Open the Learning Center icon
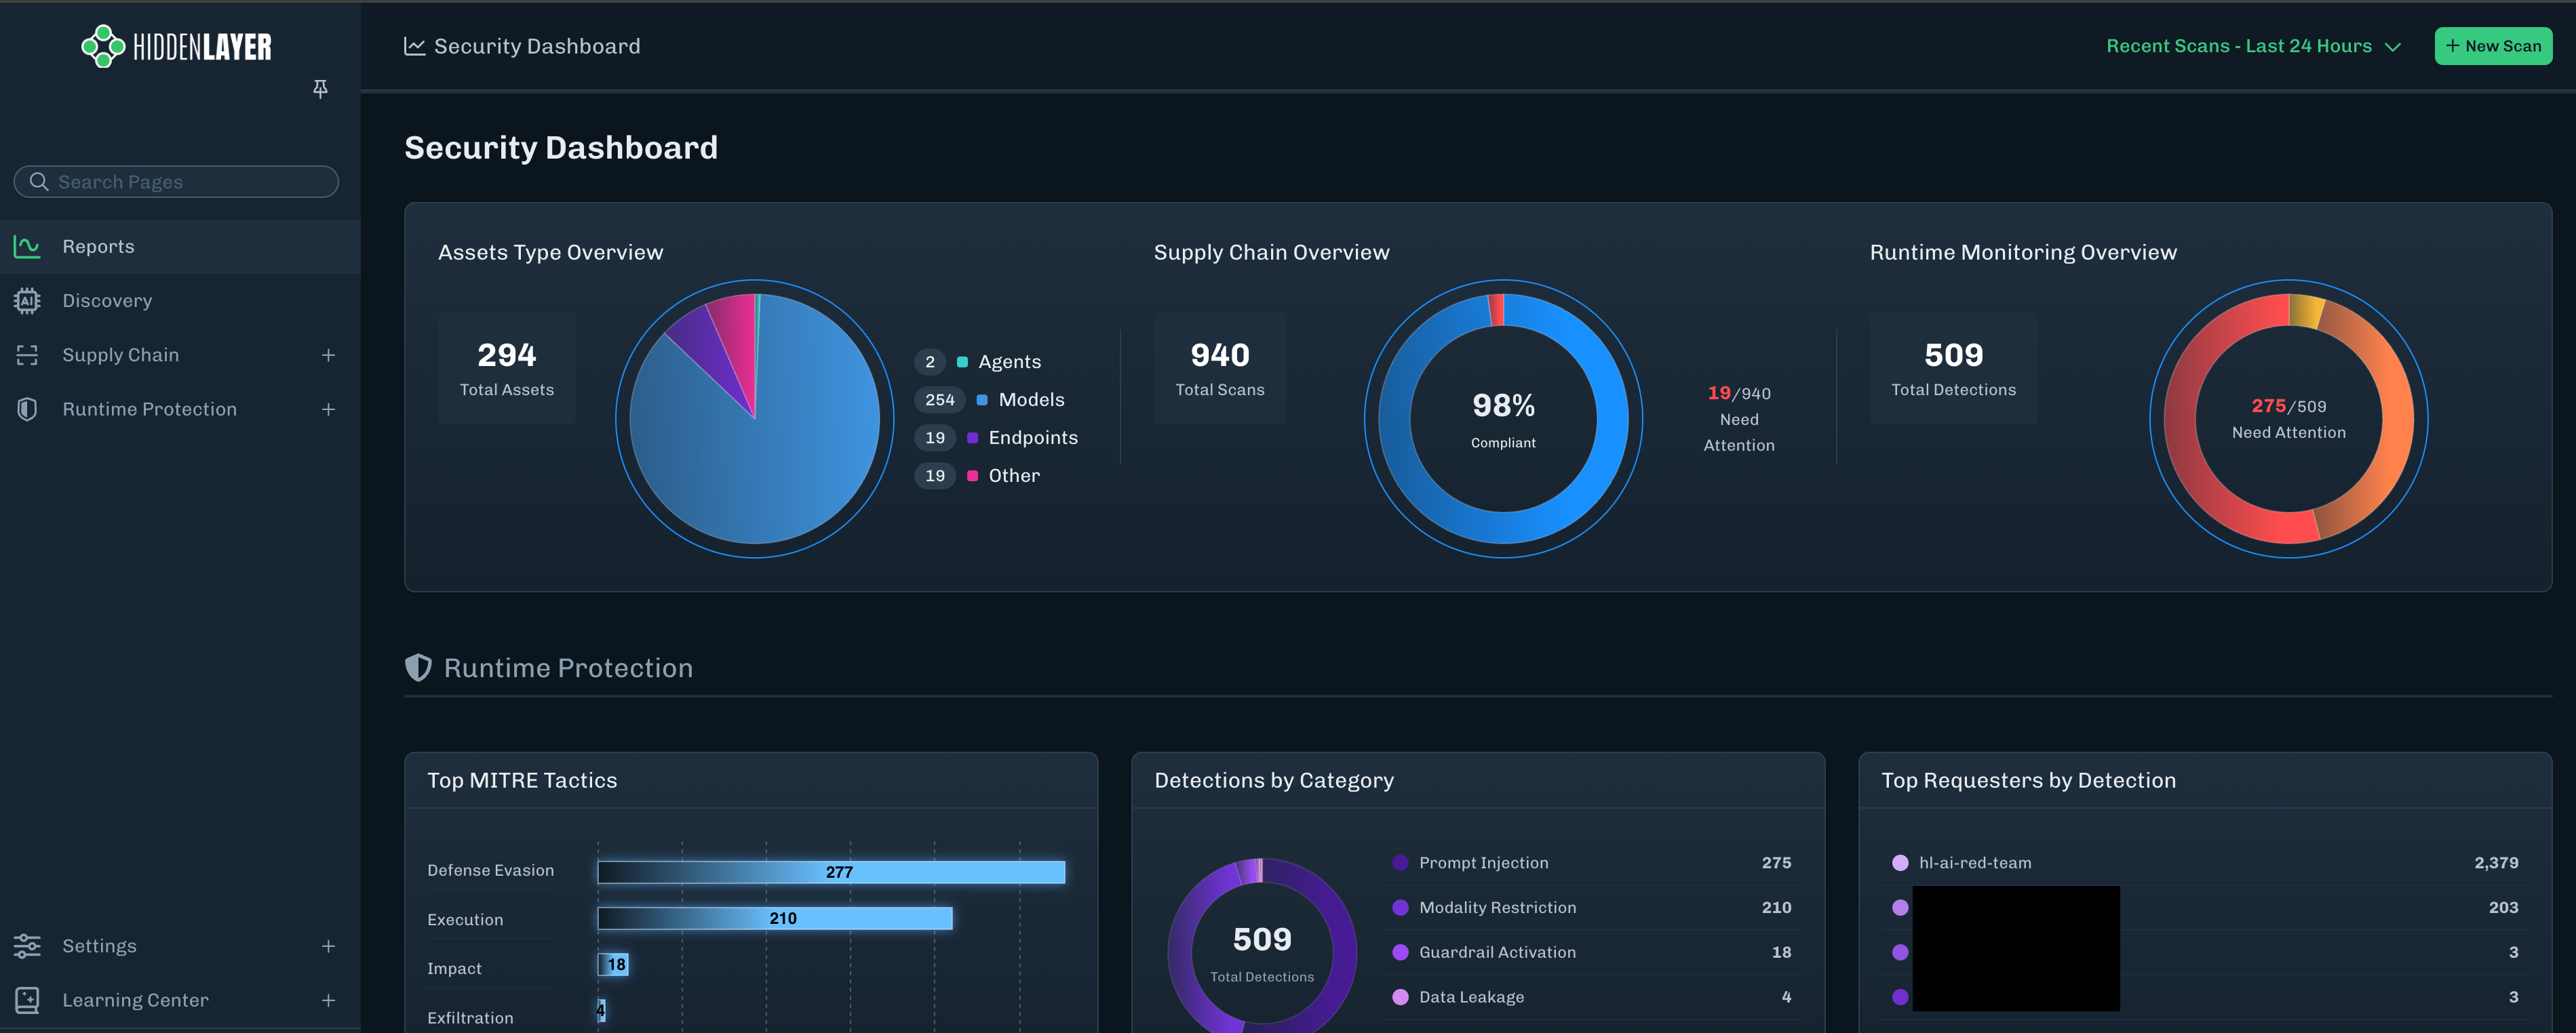Image resolution: width=2576 pixels, height=1033 pixels. pos(26,999)
